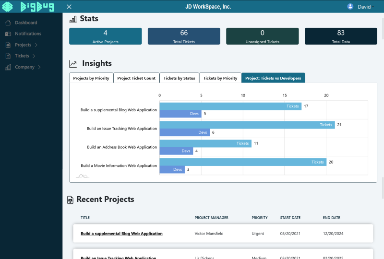Open the Tickets sidebar menu
This screenshot has width=384, height=259.
(22, 56)
